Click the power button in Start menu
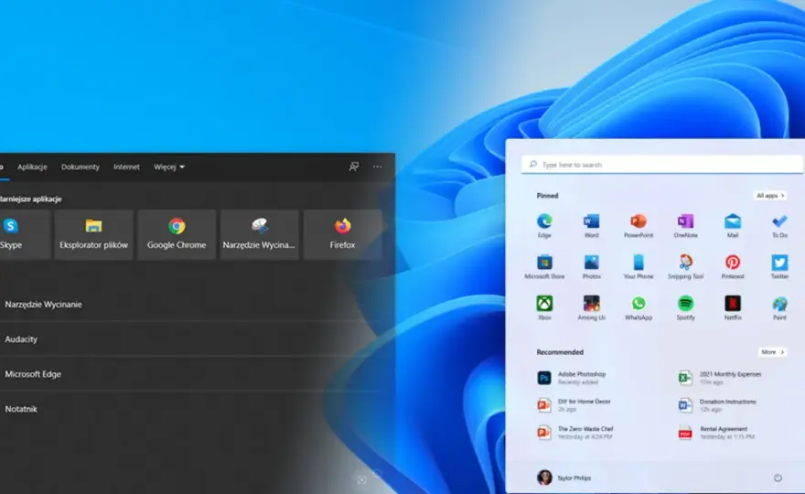The width and height of the screenshot is (805, 494). tap(778, 478)
